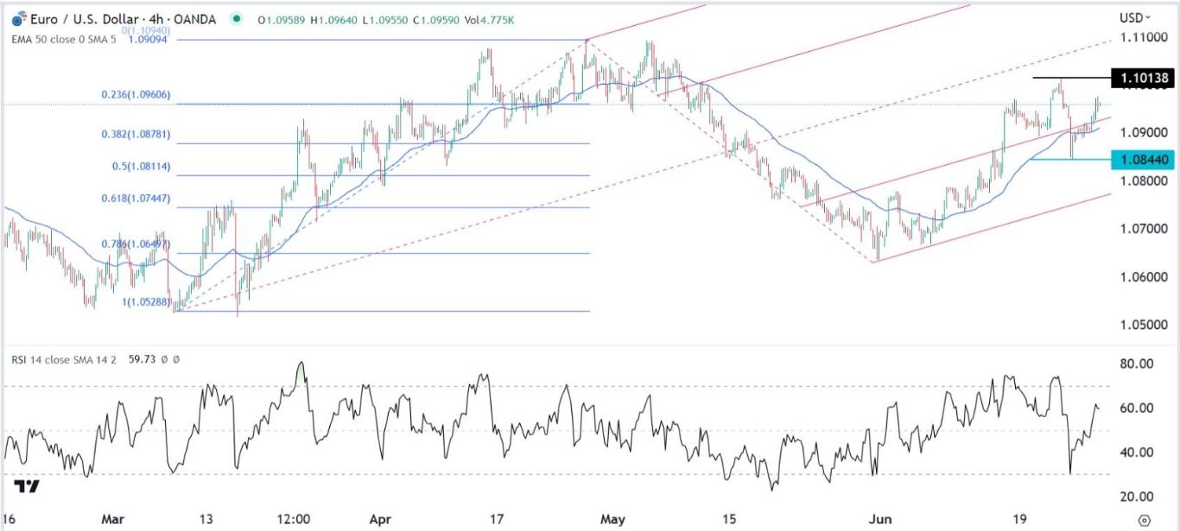Click the 1.07000 price axis label
This screenshot has height=531, width=1180.
[x=1142, y=229]
